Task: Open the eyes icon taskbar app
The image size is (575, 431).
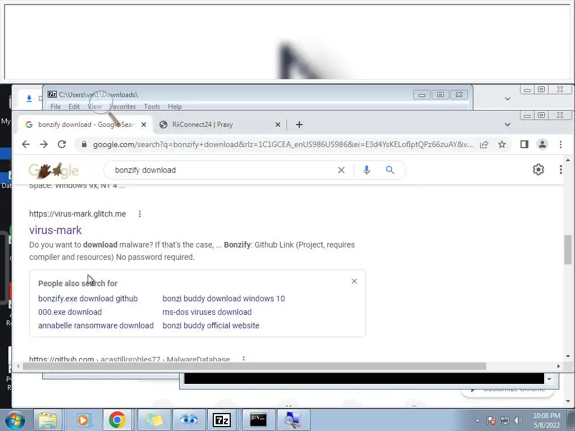Action: coord(189,420)
